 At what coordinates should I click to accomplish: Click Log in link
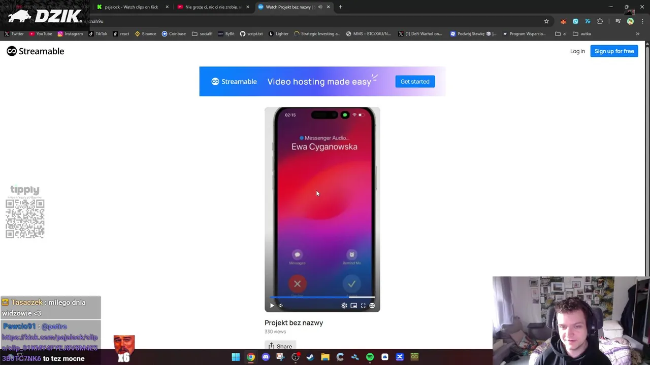(x=577, y=51)
